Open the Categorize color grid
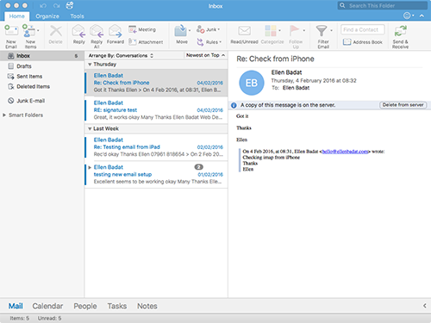Viewport: 431px width, 323px height. click(271, 31)
